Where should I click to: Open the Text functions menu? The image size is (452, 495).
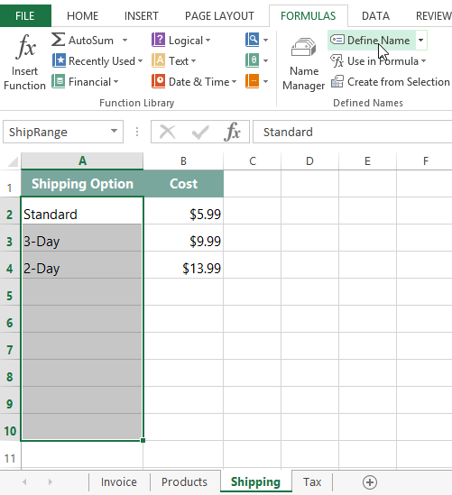tap(174, 61)
